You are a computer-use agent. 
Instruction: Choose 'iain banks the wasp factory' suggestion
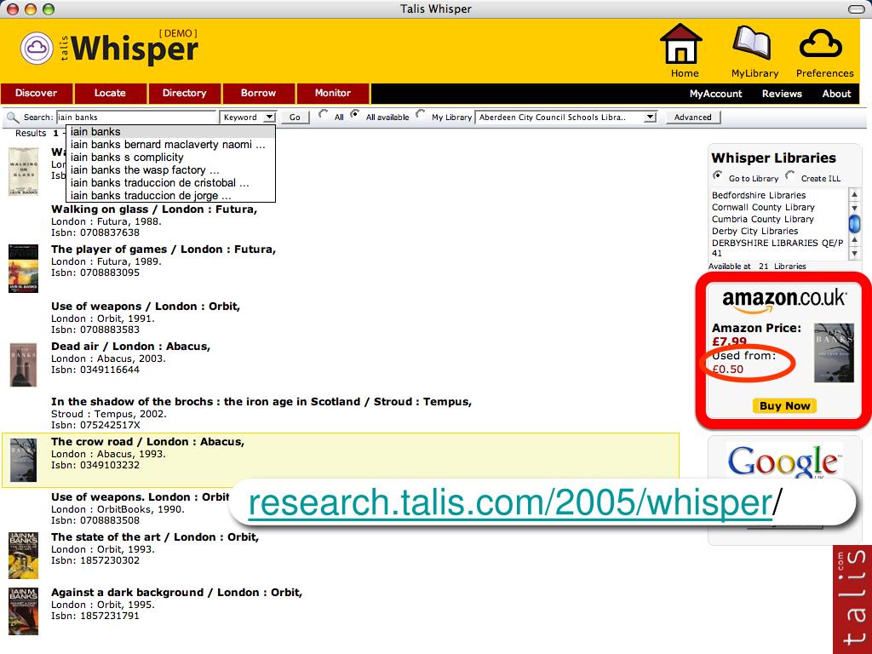coord(170,170)
